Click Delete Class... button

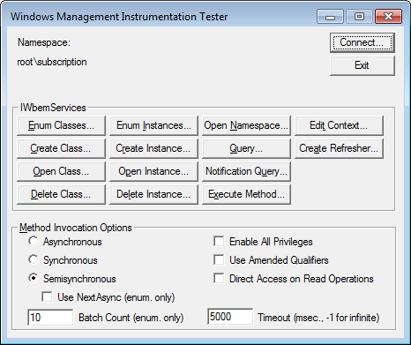[61, 194]
